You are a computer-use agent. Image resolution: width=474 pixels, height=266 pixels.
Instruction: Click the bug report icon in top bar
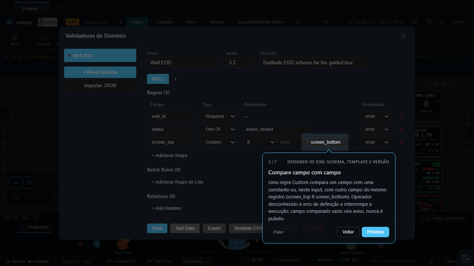[x=429, y=22]
